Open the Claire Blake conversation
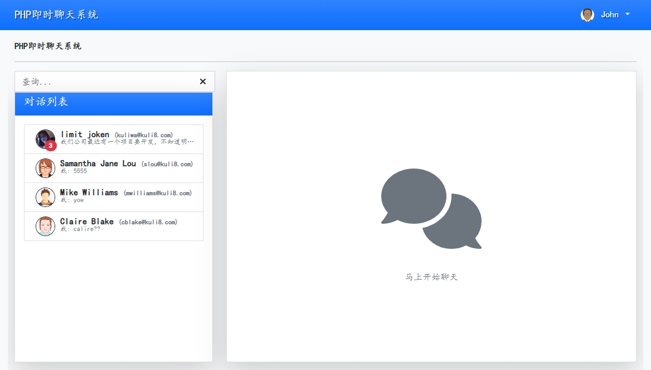Image resolution: width=651 pixels, height=370 pixels. (x=87, y=222)
